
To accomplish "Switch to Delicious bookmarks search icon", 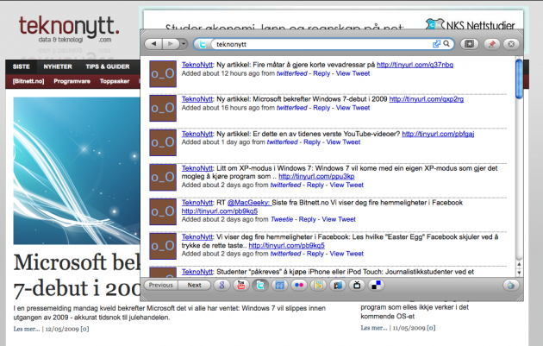I will [x=376, y=285].
